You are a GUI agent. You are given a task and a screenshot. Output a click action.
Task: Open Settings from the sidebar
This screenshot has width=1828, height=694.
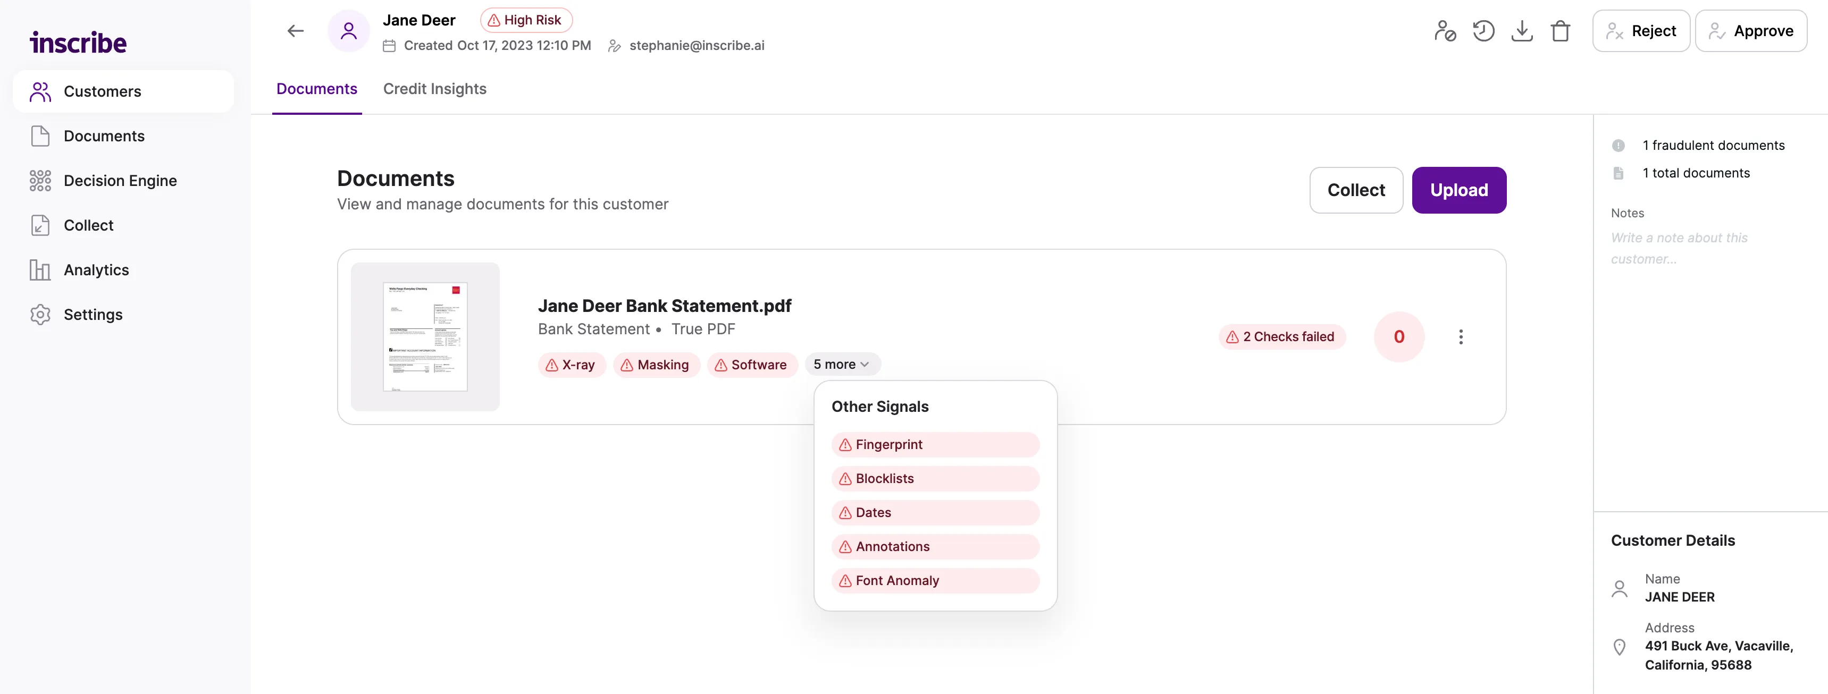click(x=93, y=314)
